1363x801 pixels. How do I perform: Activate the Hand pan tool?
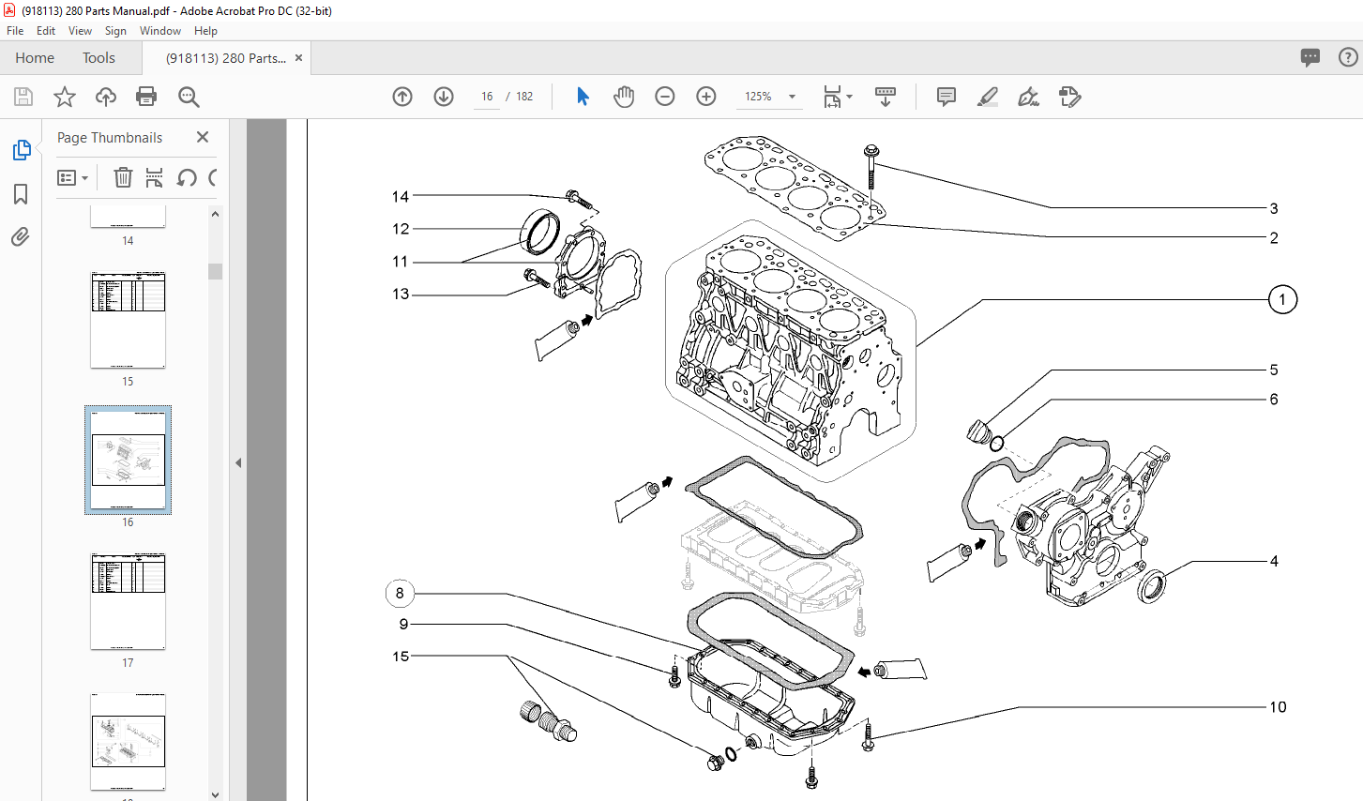[x=624, y=97]
